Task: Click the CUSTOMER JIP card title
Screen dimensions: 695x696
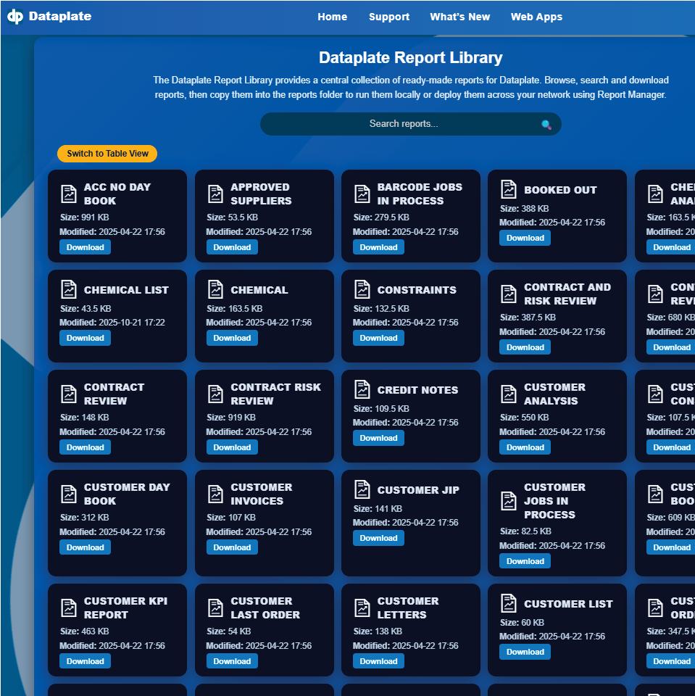Action: (418, 490)
